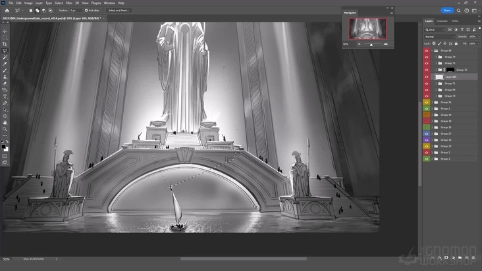Screen dimensions: 482x271
Task: Open the Filter menu
Action: click(x=69, y=3)
